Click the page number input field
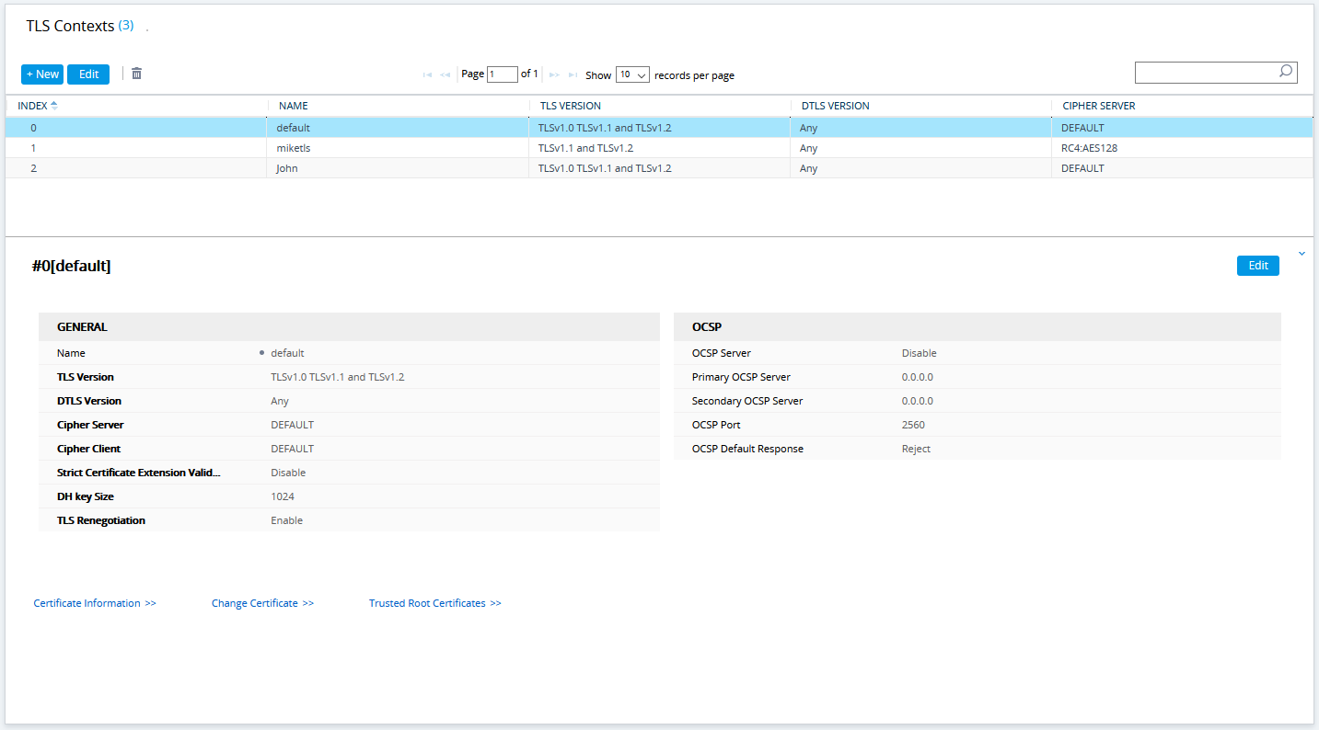 coord(502,74)
